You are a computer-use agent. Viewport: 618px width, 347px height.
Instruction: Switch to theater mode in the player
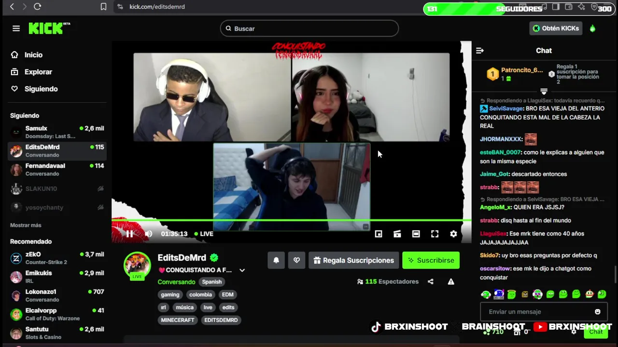[x=397, y=234]
